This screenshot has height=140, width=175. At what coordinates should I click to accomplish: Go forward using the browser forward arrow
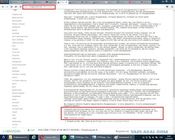[x=7, y=7]
